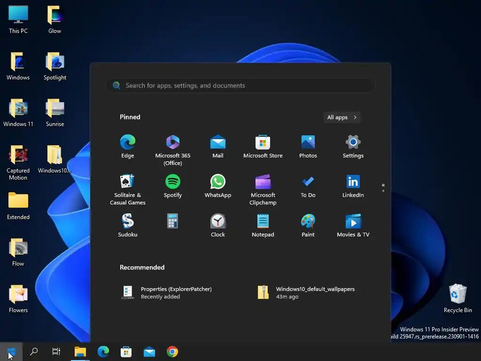Viewport: 481px width, 361px height.
Task: Click the Pinned section heading
Action: pos(130,117)
